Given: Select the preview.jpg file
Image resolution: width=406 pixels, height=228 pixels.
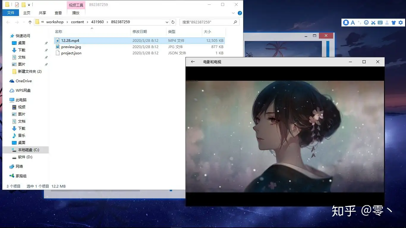Looking at the screenshot, I should (139, 47).
